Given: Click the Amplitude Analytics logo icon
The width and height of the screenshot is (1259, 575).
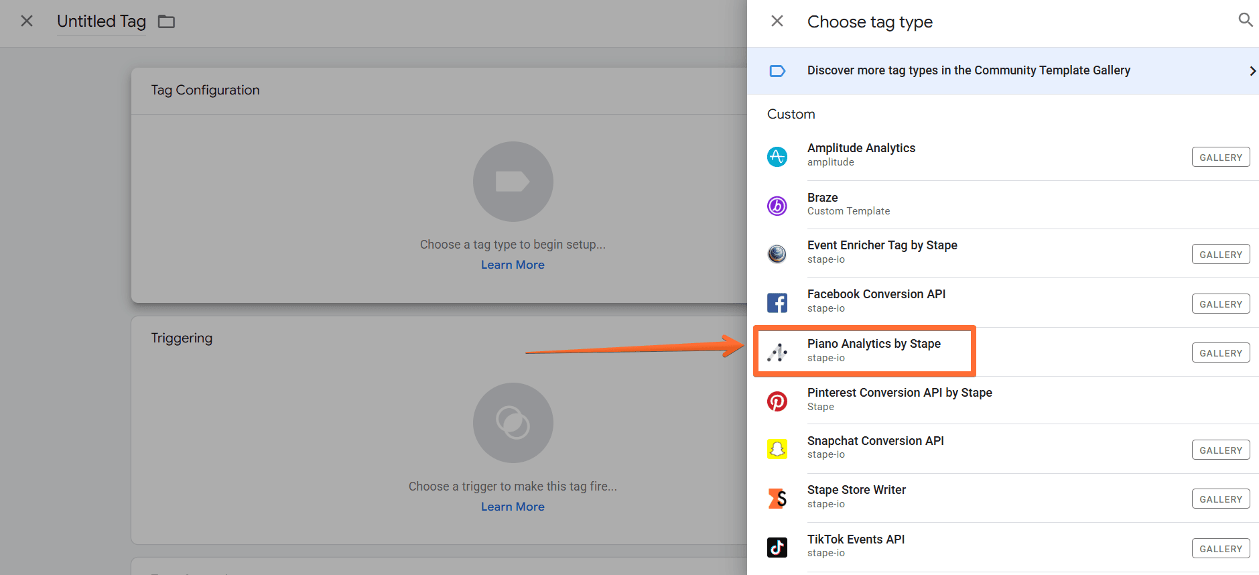Looking at the screenshot, I should click(777, 157).
